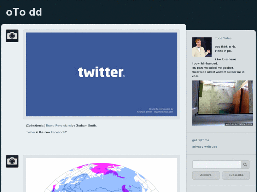Click the text 'i bowl left-handed.'
The image size is (257, 192).
205,63
